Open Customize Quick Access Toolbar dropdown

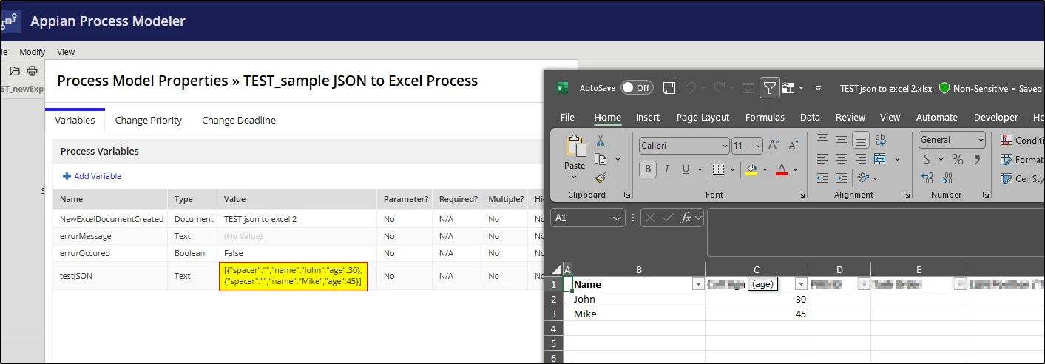click(818, 88)
